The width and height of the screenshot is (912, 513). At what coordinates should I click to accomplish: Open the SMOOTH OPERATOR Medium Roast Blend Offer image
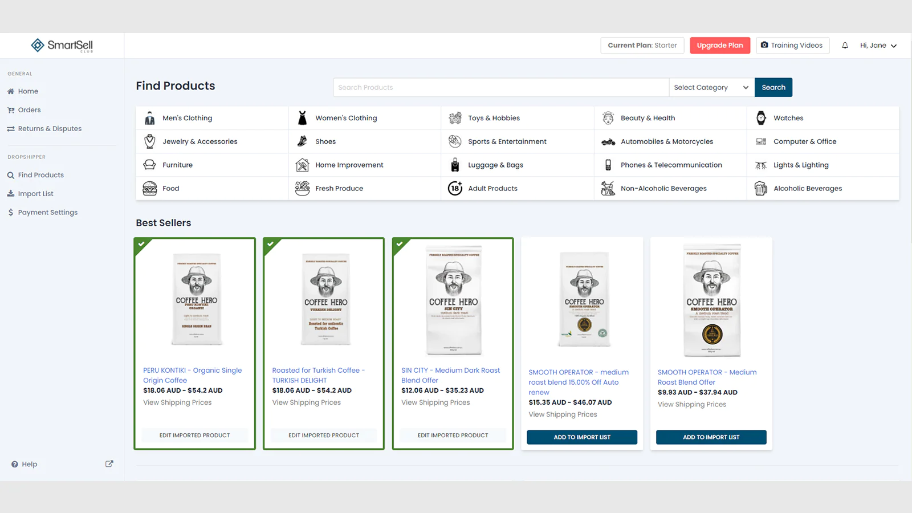[711, 300]
